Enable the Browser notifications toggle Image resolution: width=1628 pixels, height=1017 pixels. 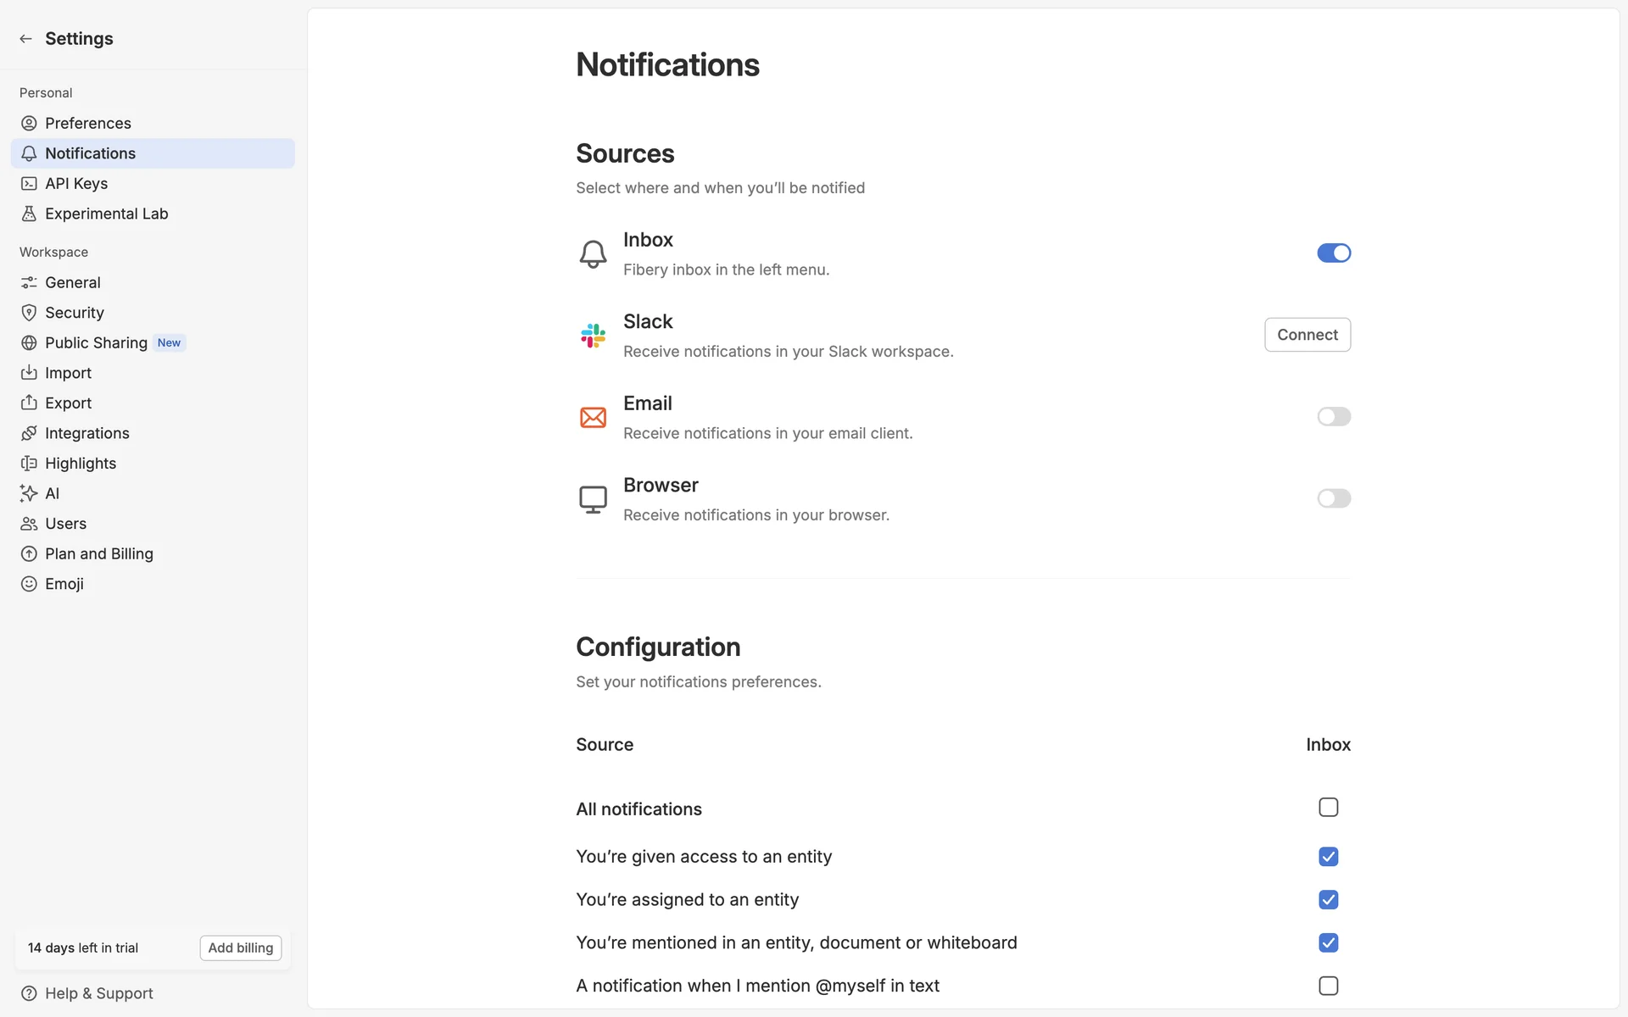point(1333,498)
